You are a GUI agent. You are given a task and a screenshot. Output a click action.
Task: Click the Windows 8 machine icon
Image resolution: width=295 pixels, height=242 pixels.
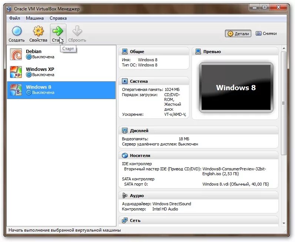pyautogui.click(x=16, y=90)
